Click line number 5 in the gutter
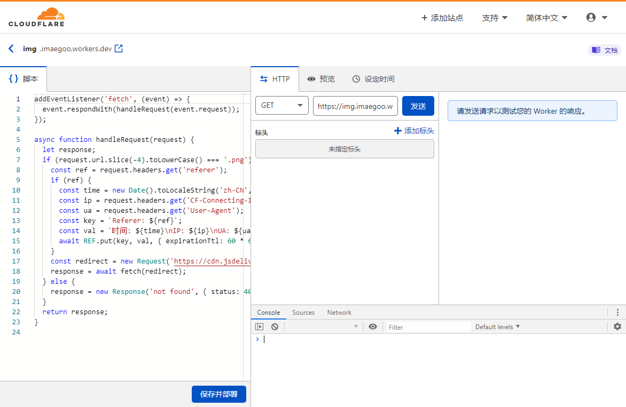The image size is (626, 407). point(18,140)
